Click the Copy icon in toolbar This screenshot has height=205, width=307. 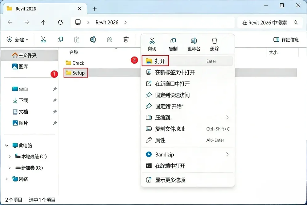60,40
